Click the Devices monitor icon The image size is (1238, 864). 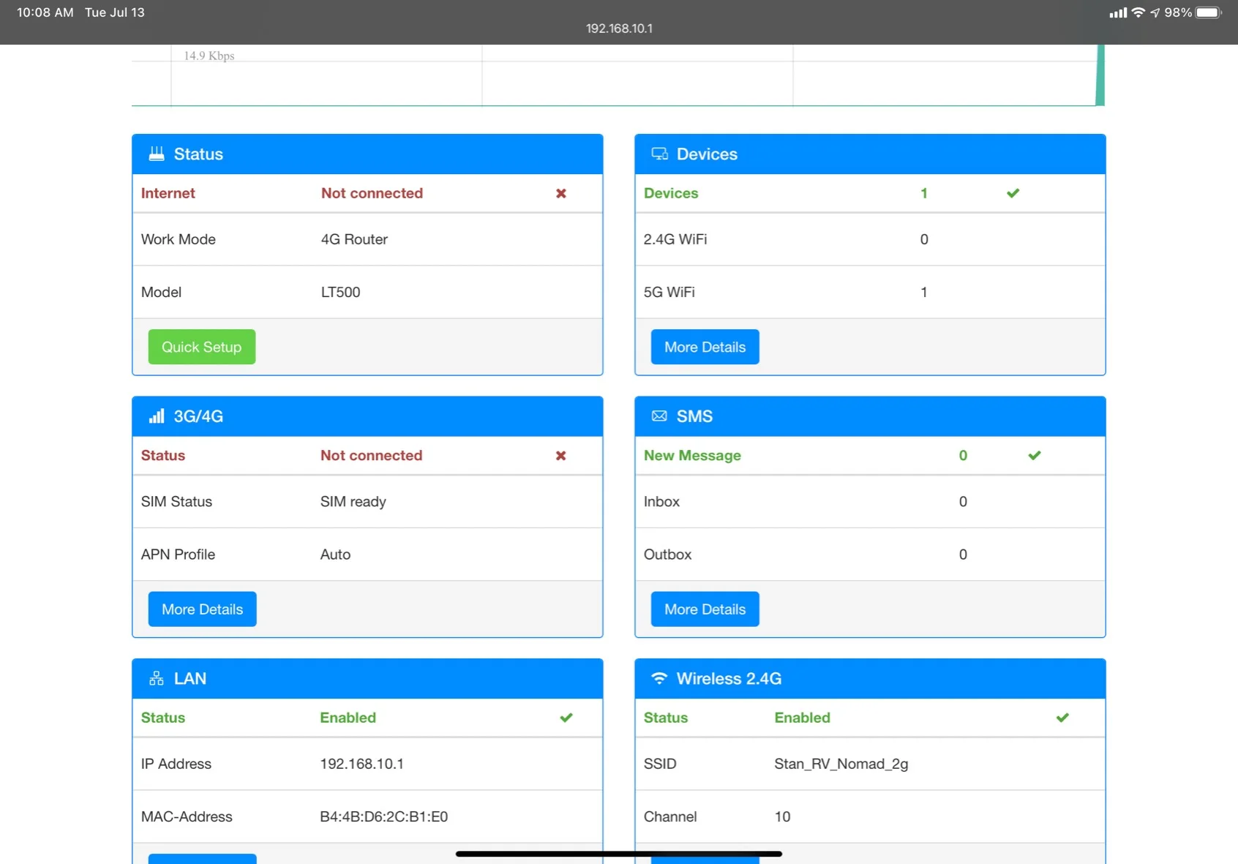pyautogui.click(x=659, y=154)
